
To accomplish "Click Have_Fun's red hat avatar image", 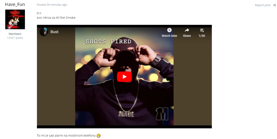I will [x=15, y=19].
